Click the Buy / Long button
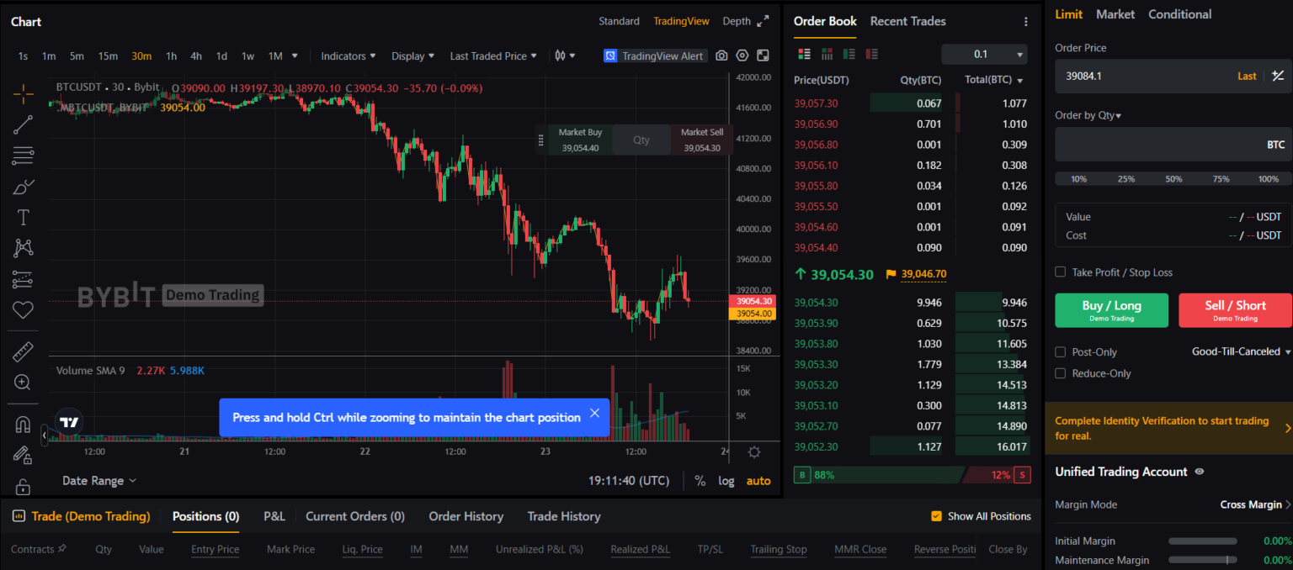 [1111, 309]
